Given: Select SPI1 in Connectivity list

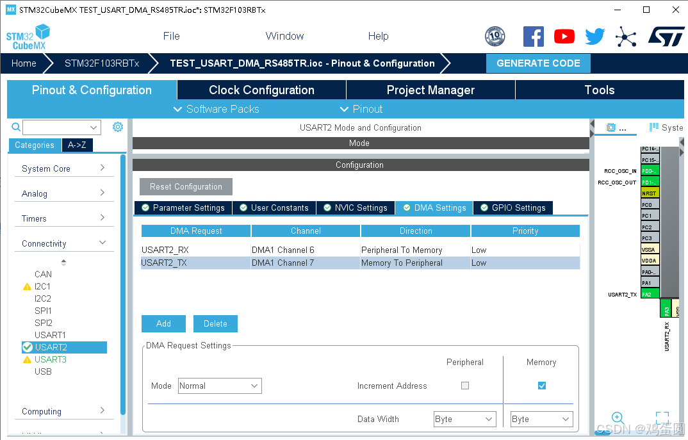Looking at the screenshot, I should [x=43, y=311].
